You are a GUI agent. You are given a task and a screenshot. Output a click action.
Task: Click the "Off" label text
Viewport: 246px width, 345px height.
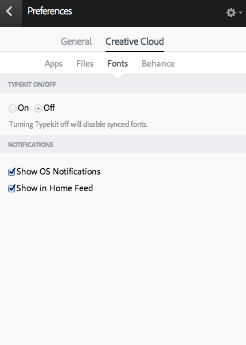[49, 108]
